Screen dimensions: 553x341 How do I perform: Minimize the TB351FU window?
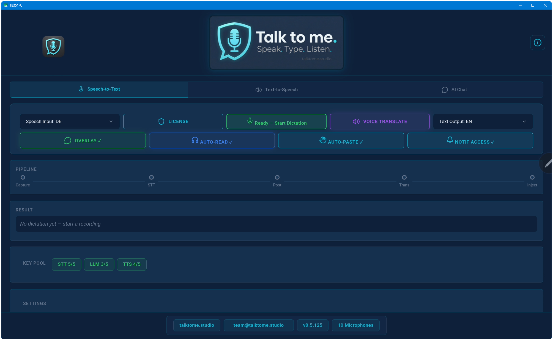click(x=520, y=5)
